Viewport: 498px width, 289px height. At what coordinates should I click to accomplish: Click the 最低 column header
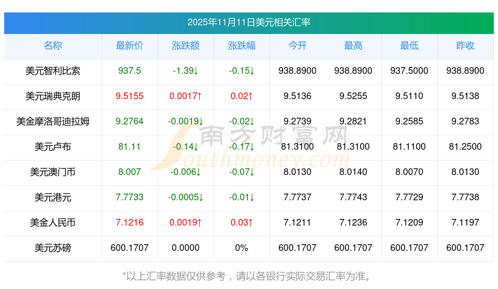click(x=409, y=46)
